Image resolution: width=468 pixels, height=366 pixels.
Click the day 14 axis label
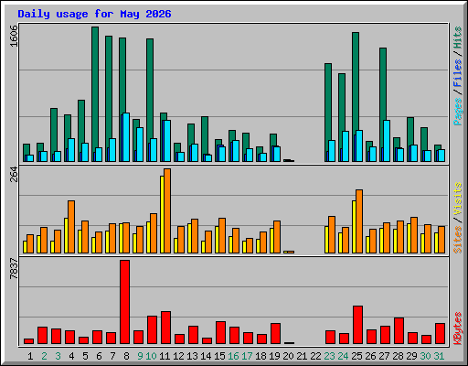206,356
